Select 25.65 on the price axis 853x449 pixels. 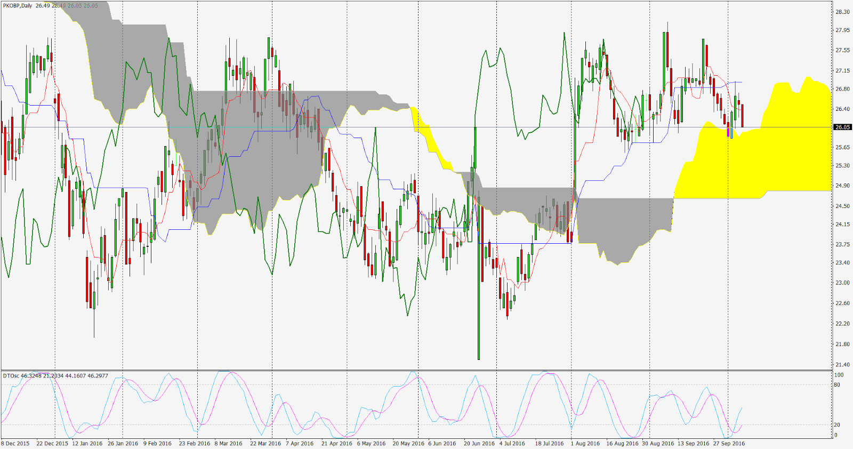(842, 147)
